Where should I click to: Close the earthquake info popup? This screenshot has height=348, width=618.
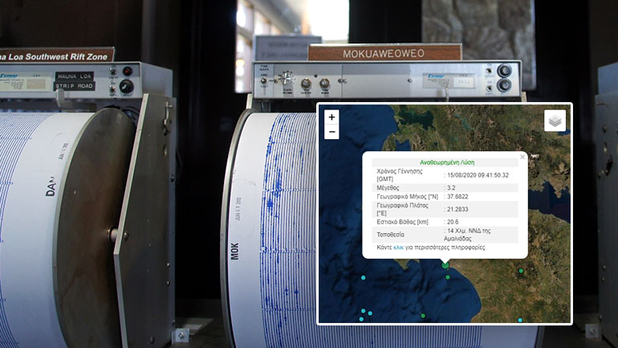tap(522, 158)
